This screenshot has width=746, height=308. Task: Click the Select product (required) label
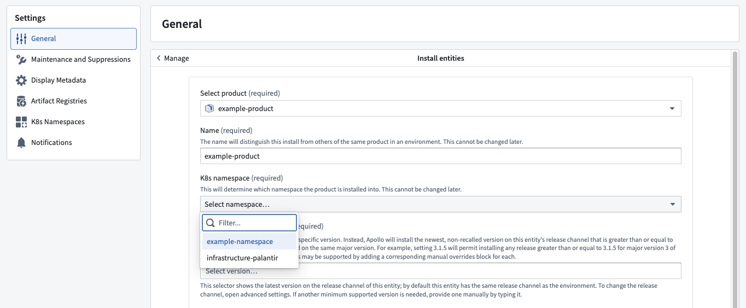coord(240,93)
